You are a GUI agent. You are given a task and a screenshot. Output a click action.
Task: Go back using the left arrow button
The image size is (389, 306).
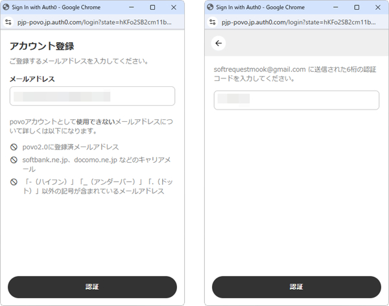(218, 43)
